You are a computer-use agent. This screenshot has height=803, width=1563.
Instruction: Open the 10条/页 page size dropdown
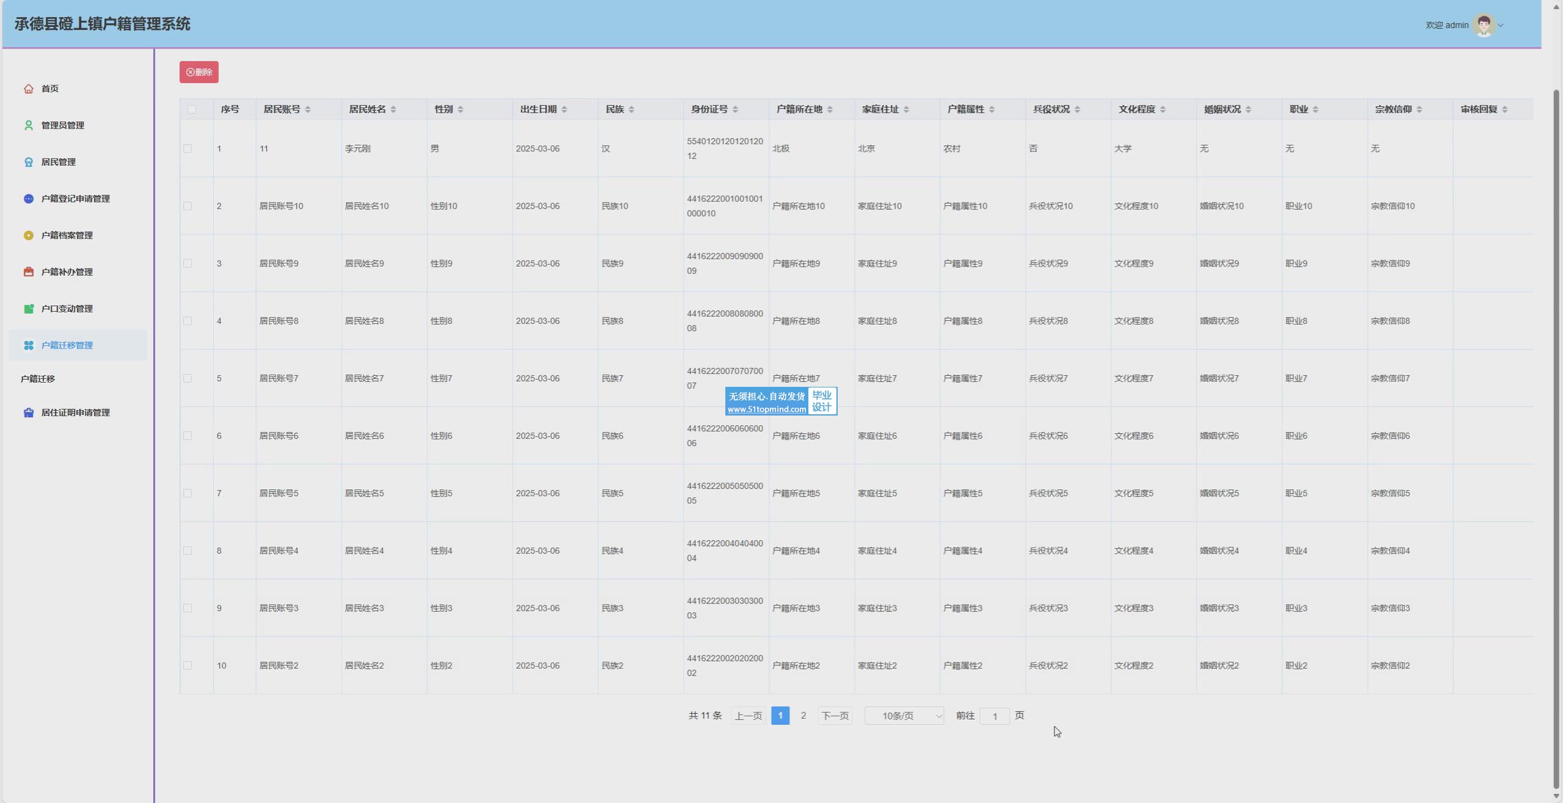pyautogui.click(x=904, y=716)
